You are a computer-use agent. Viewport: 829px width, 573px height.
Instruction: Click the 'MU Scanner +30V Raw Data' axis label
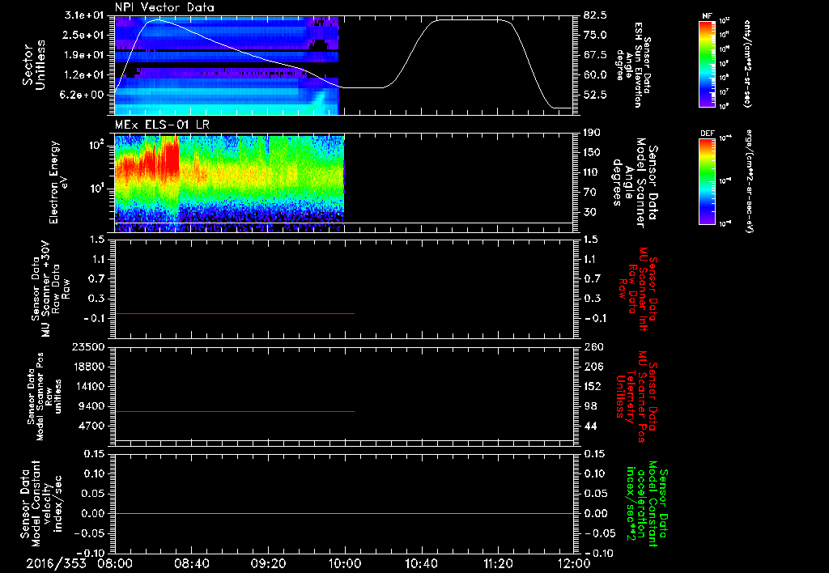pyautogui.click(x=51, y=289)
